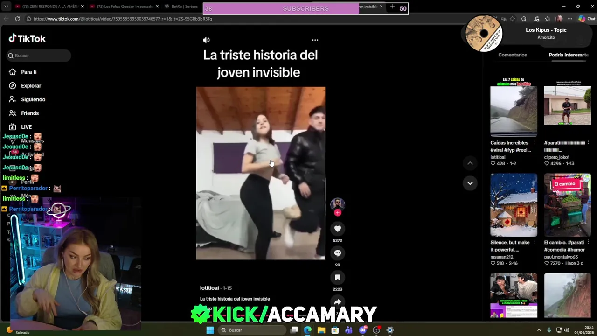Image resolution: width=597 pixels, height=336 pixels.
Task: Open Explorar page
Action: tap(31, 86)
